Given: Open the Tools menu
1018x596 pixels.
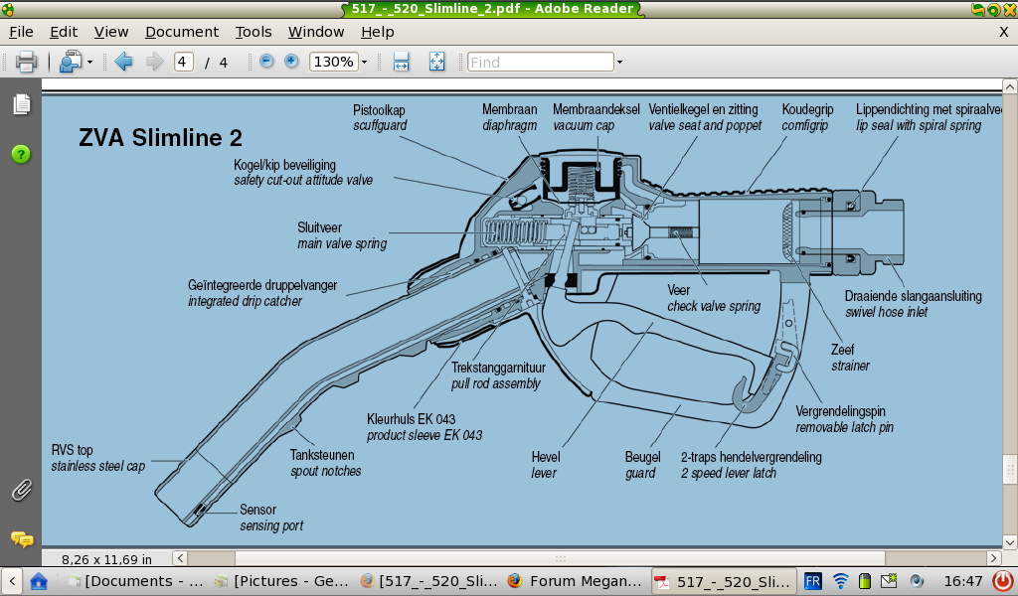Looking at the screenshot, I should coord(254,32).
